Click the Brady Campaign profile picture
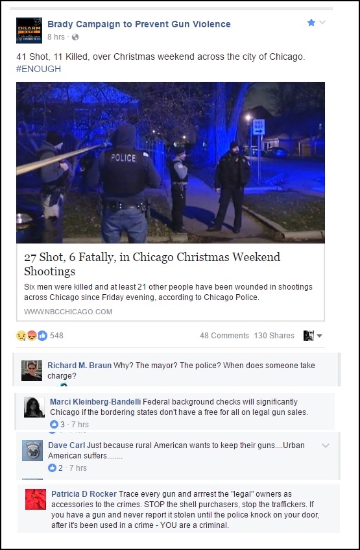Viewport: 360px width, 550px height. pyautogui.click(x=29, y=31)
